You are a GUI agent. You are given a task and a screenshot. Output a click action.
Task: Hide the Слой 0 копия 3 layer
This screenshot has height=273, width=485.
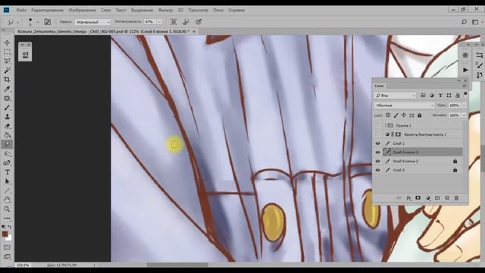point(377,152)
